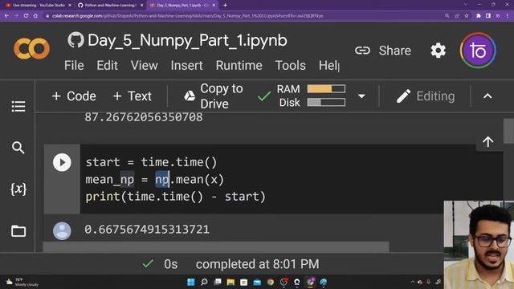514x289 pixels.
Task: Open the File menu
Action: 74,66
